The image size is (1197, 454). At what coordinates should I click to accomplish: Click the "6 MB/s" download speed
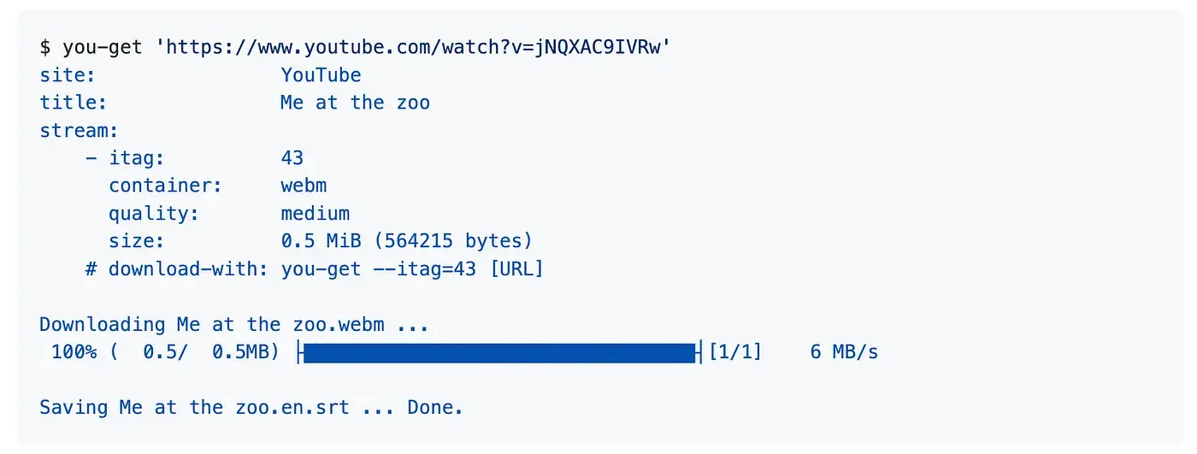[844, 352]
